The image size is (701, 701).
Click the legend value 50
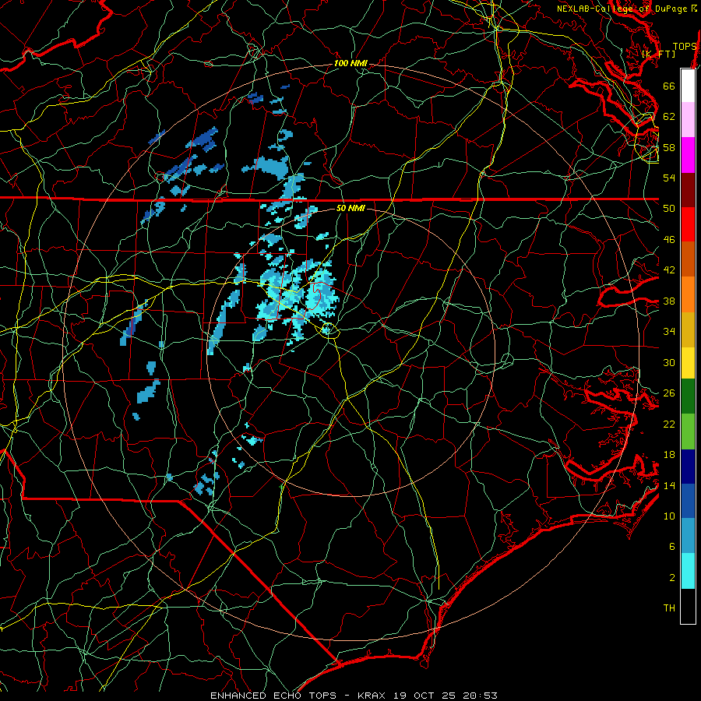click(669, 209)
